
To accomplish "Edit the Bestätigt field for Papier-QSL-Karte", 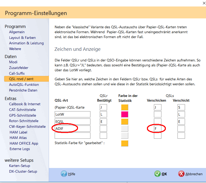I will pyautogui.click(x=103, y=107).
